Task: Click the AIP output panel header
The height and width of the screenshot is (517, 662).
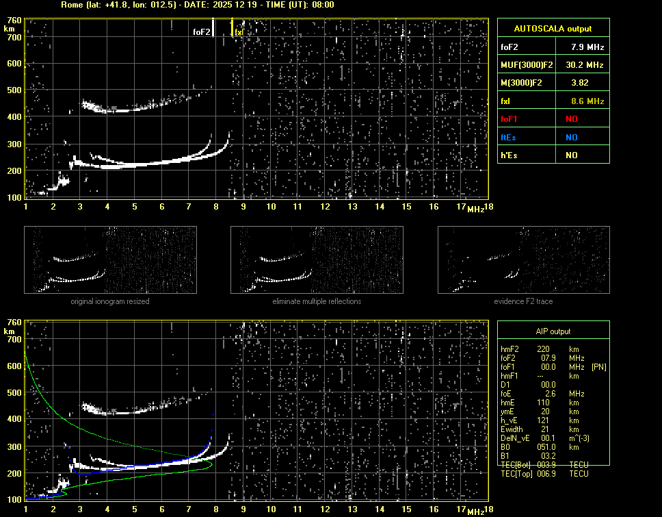Action: tap(553, 331)
